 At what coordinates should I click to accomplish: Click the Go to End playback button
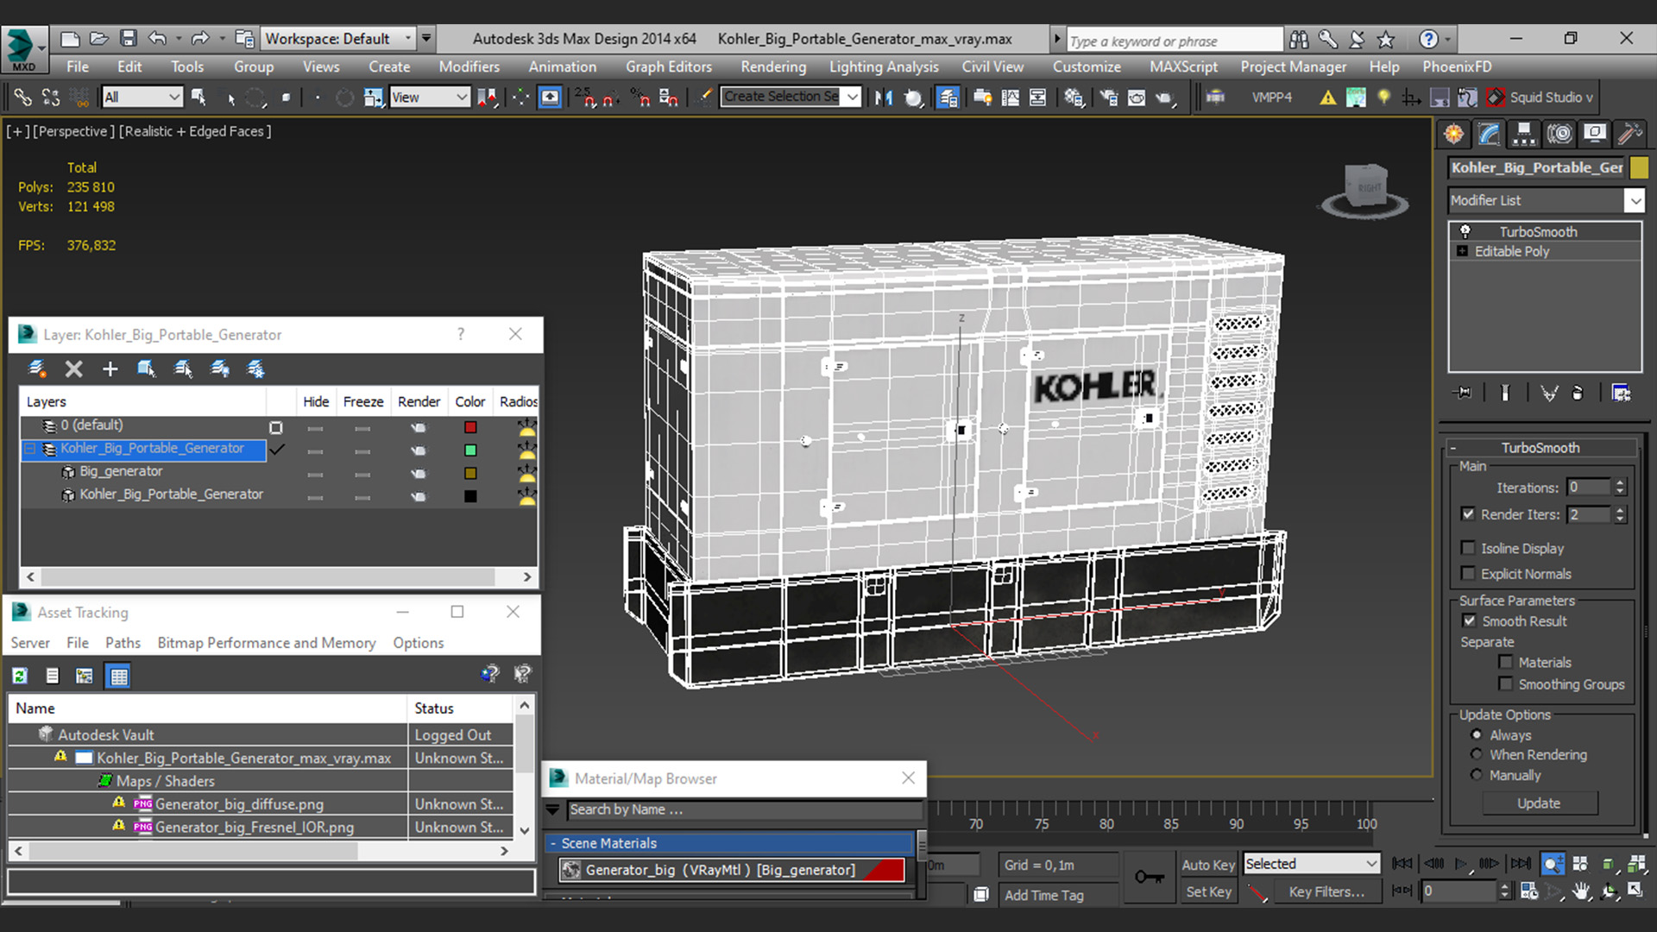click(x=1522, y=863)
